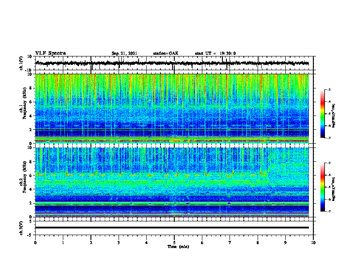Image resolution: width=353 pixels, height=272 pixels.
Task: Click the "2" kHz tick on ch.1 frequency axis
Action: (x=31, y=130)
